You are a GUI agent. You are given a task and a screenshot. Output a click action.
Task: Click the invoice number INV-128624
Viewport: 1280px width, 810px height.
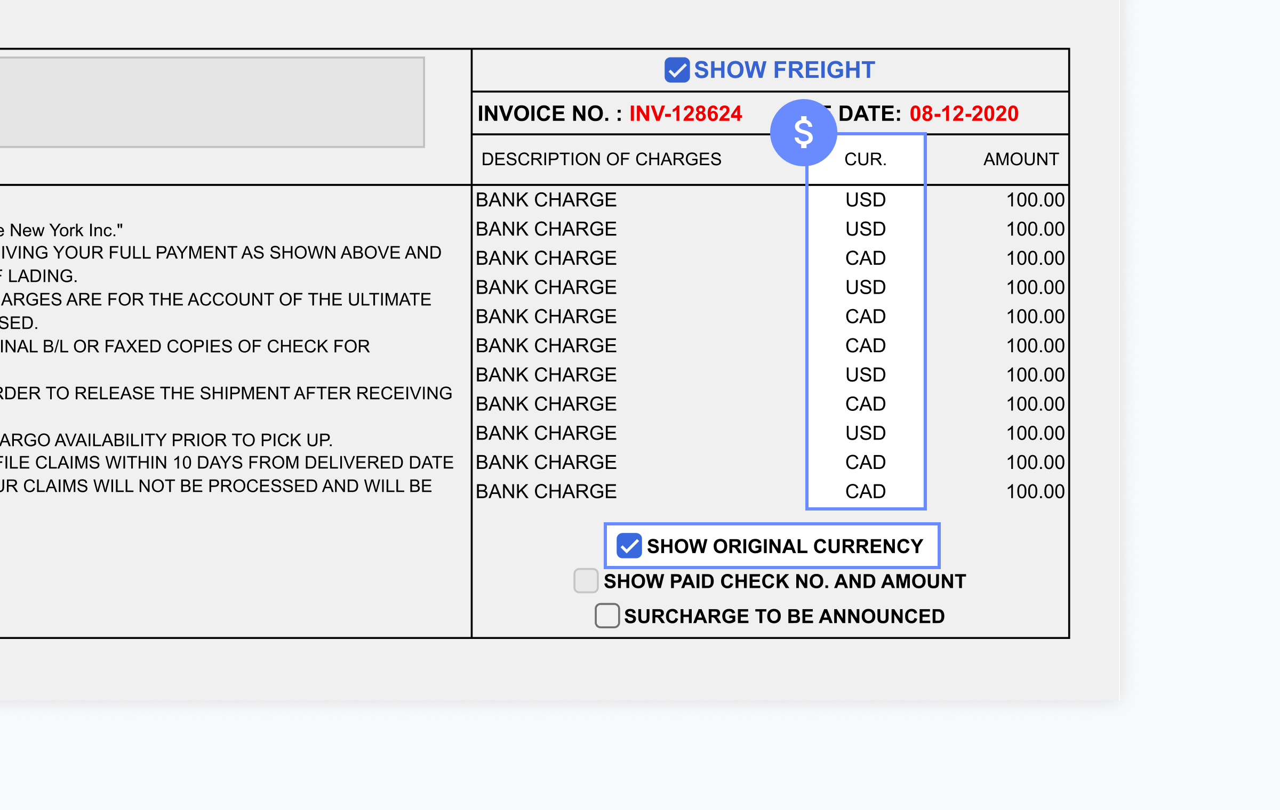(x=685, y=114)
